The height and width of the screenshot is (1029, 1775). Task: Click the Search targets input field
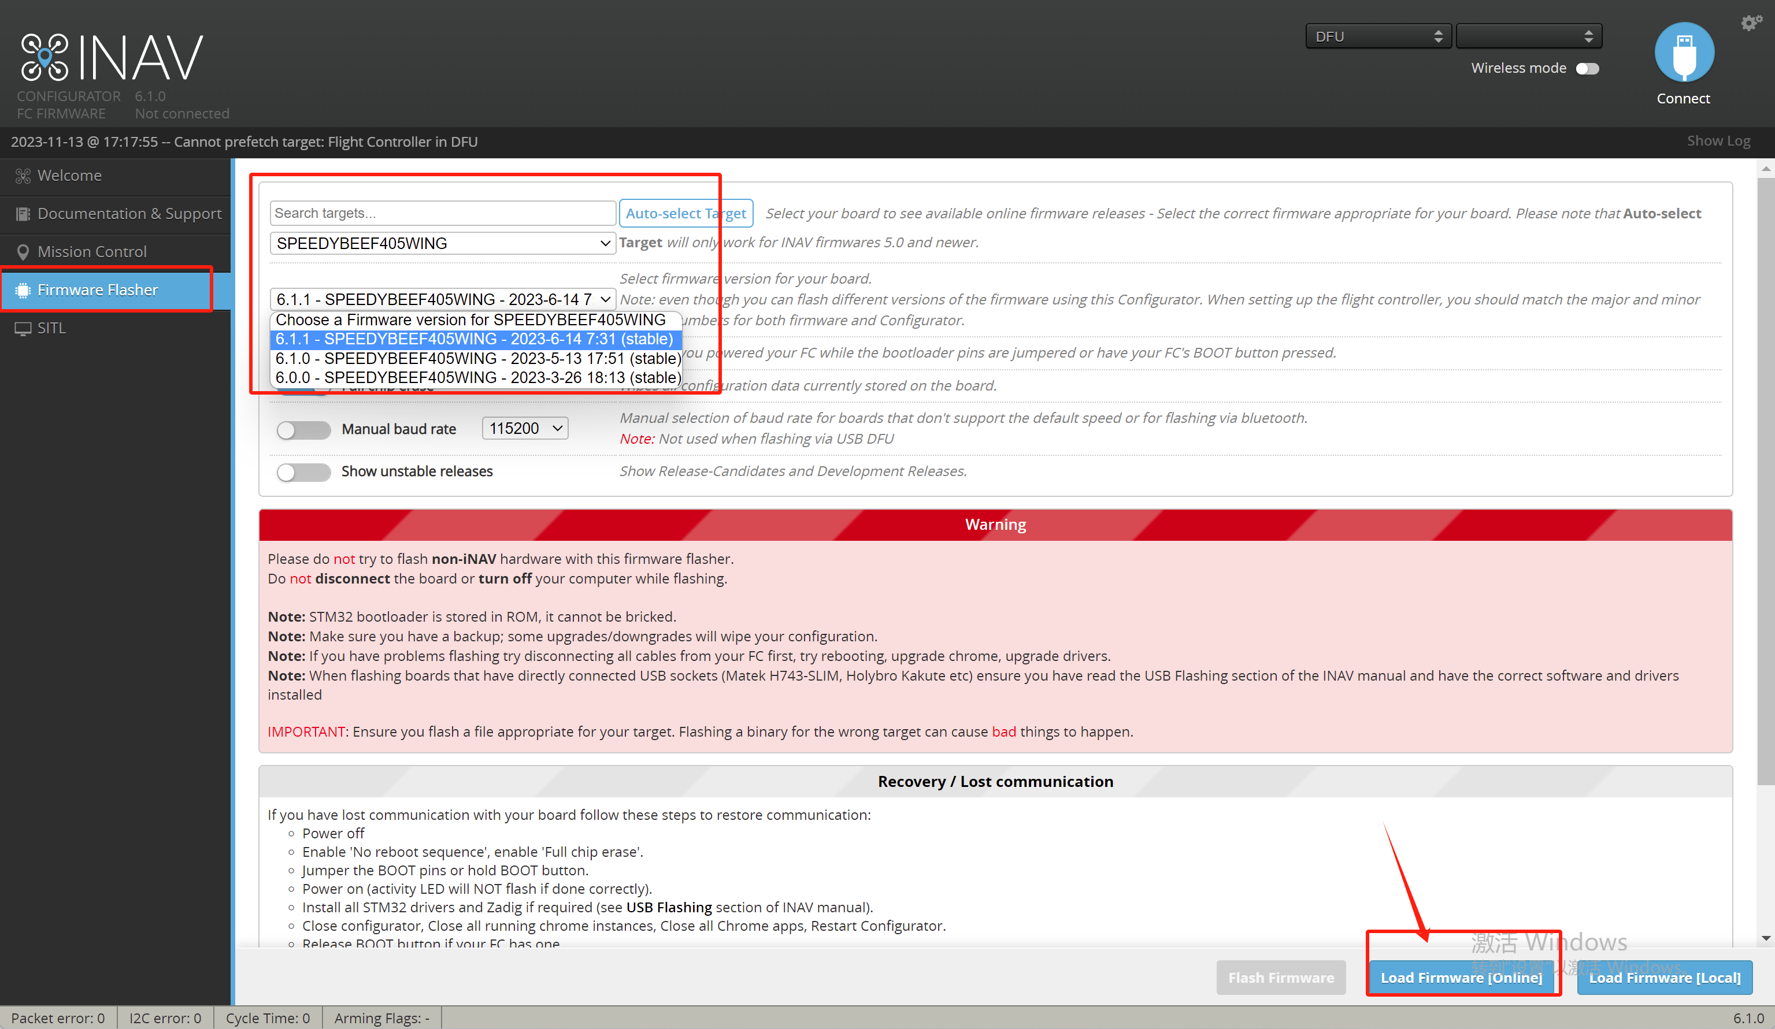point(443,213)
